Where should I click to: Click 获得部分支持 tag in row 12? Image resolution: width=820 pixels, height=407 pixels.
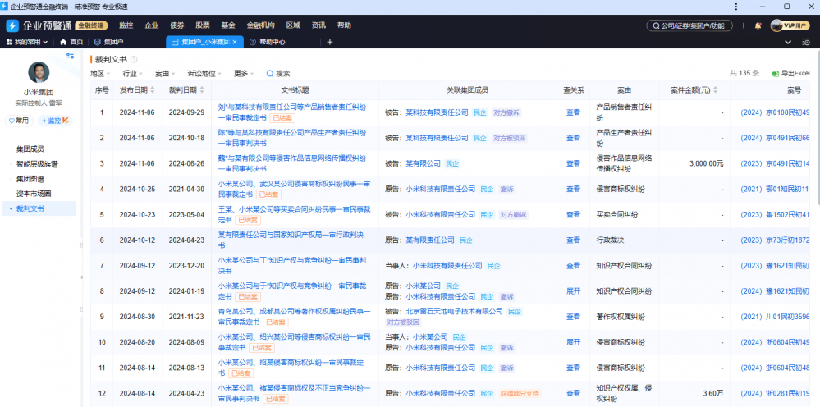tap(520, 393)
